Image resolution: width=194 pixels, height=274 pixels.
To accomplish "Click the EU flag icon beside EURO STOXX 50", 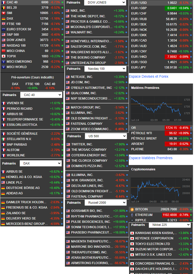I will coord(4,29).
